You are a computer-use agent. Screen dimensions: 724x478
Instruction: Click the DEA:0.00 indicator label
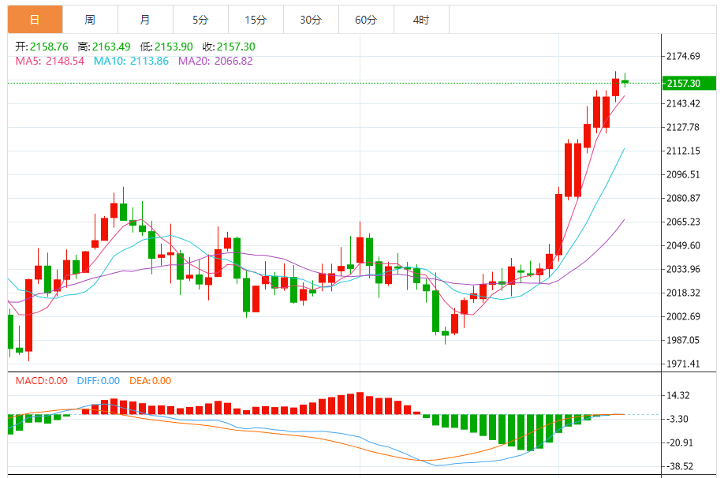(x=150, y=380)
